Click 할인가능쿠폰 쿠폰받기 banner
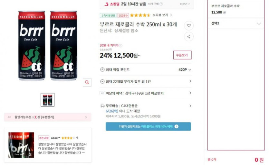269x165 pixels. click(48, 117)
